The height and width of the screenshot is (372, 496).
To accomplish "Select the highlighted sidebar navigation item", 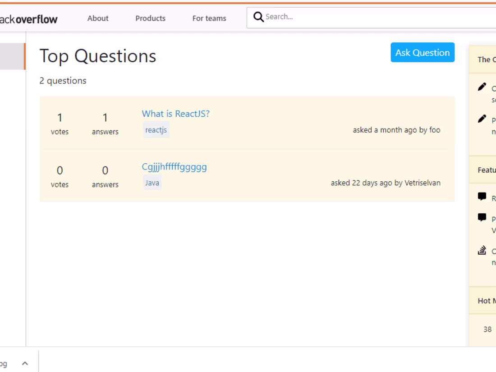I will [11, 55].
